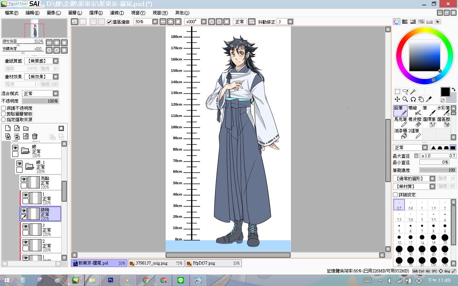Delete the selected layer with trash icon

pyautogui.click(x=35, y=136)
